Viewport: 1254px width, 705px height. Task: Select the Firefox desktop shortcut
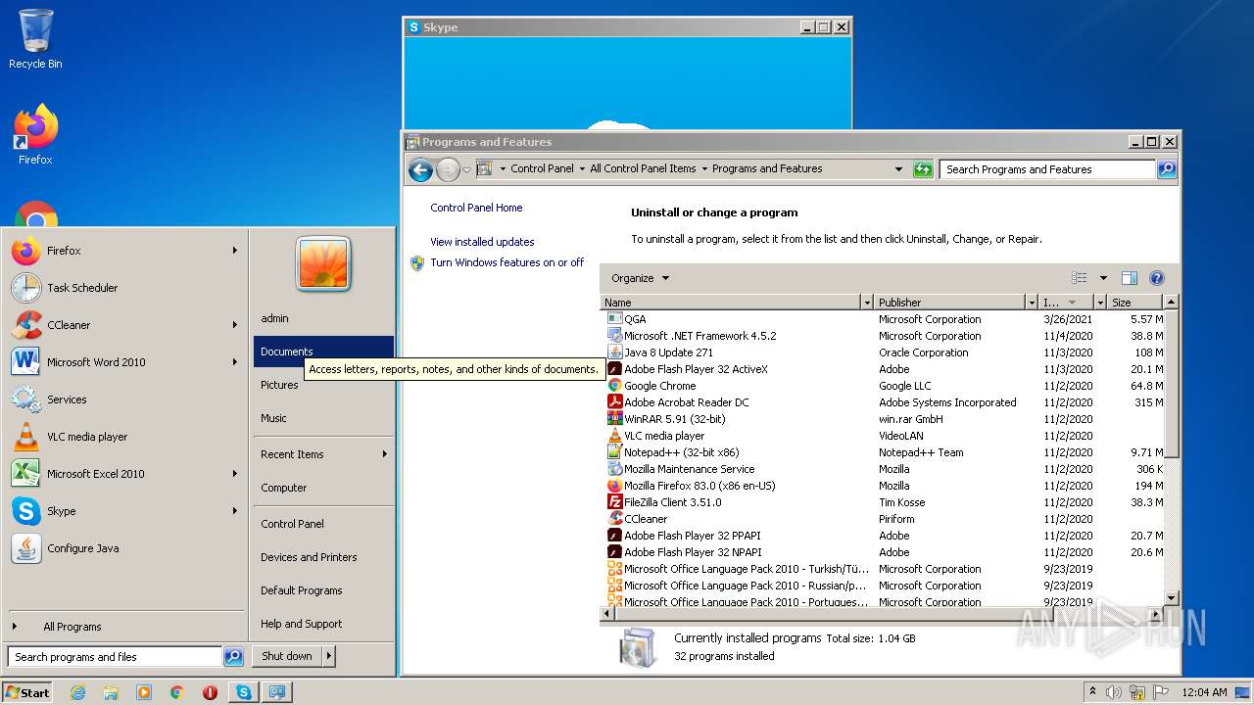point(35,135)
